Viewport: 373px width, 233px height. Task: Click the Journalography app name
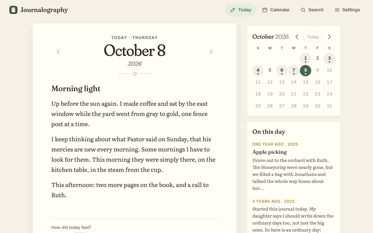coord(44,10)
